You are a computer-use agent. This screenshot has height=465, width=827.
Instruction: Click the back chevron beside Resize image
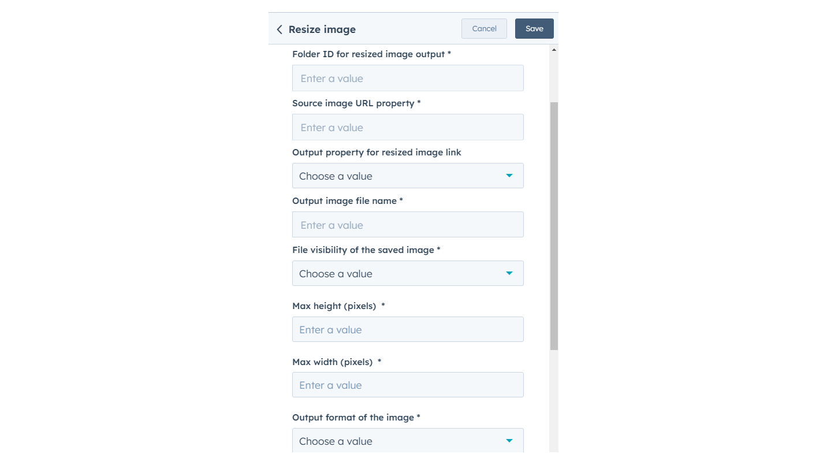280,29
